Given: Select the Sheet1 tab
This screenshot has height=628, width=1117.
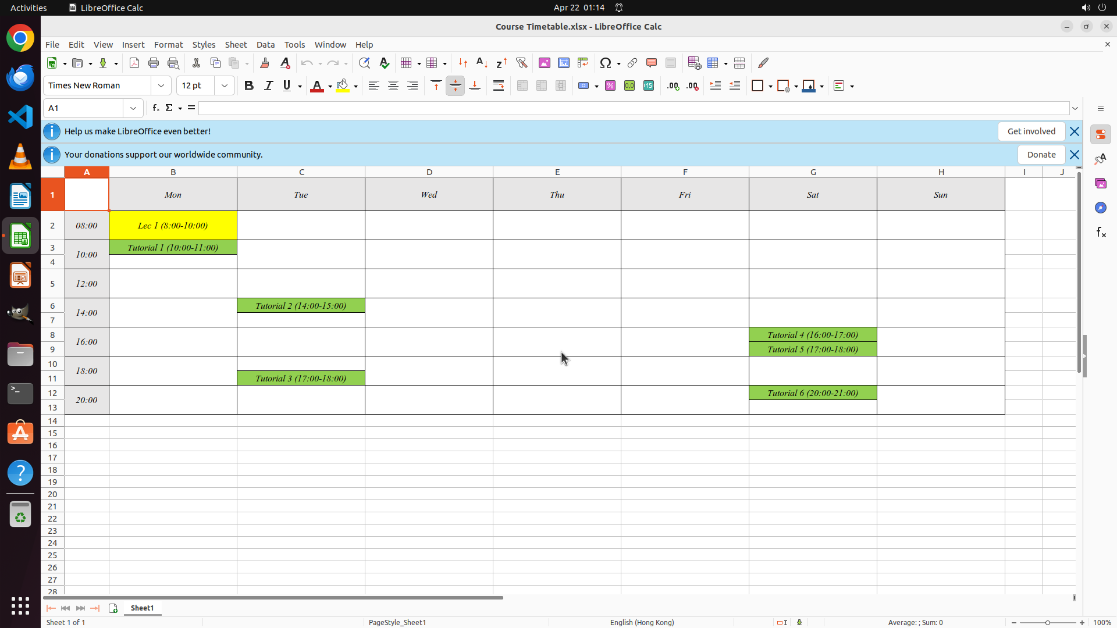Looking at the screenshot, I should pyautogui.click(x=142, y=608).
